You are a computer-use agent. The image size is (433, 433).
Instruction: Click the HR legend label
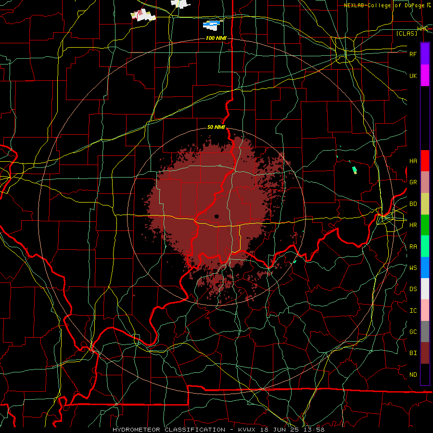pyautogui.click(x=413, y=225)
